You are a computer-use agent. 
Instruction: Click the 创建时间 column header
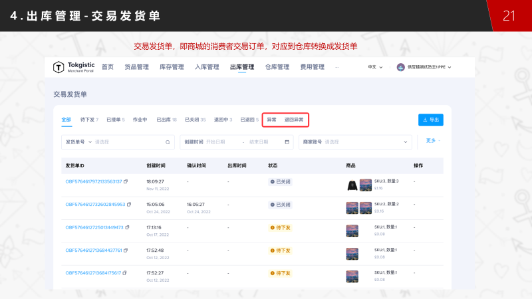[x=156, y=165]
